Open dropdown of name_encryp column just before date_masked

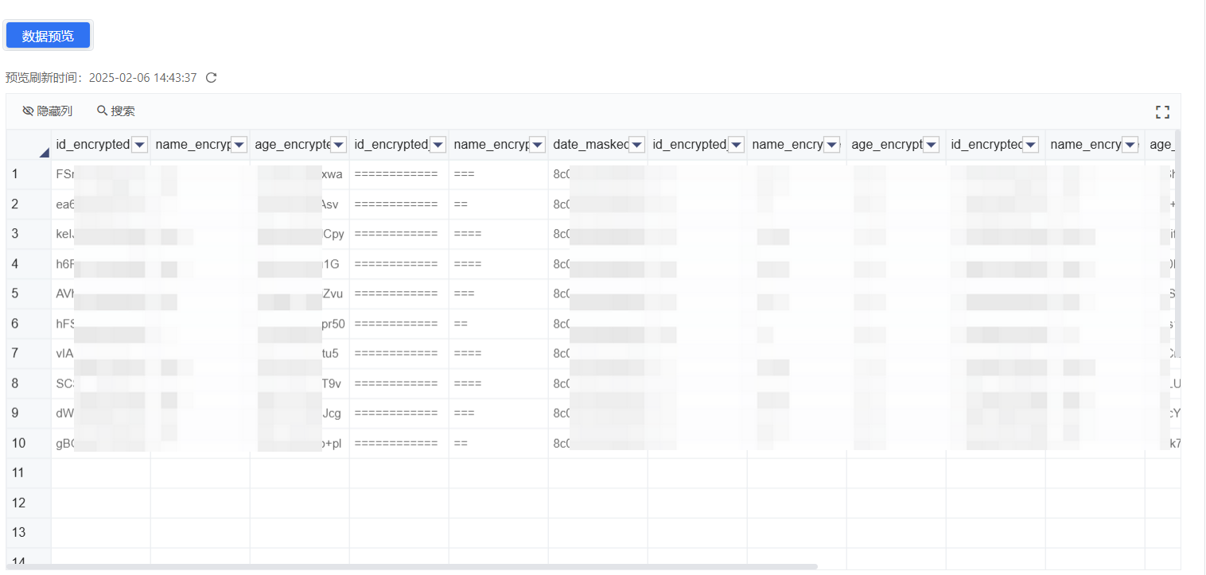(537, 145)
